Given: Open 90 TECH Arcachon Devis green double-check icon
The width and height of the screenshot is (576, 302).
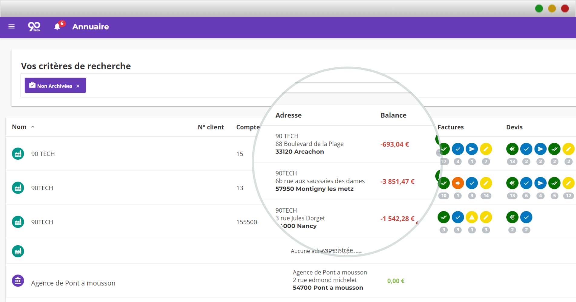Looking at the screenshot, I should click(555, 149).
